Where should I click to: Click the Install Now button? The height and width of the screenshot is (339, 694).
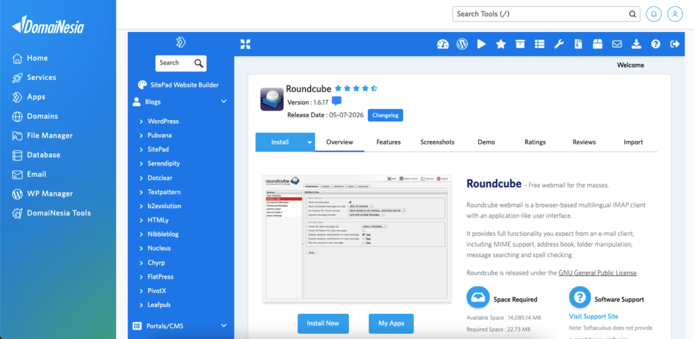pyautogui.click(x=323, y=323)
